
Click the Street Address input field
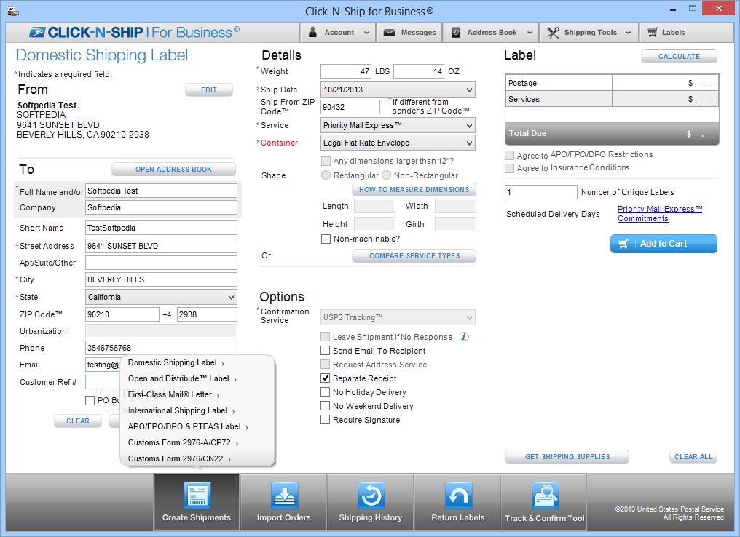(162, 246)
